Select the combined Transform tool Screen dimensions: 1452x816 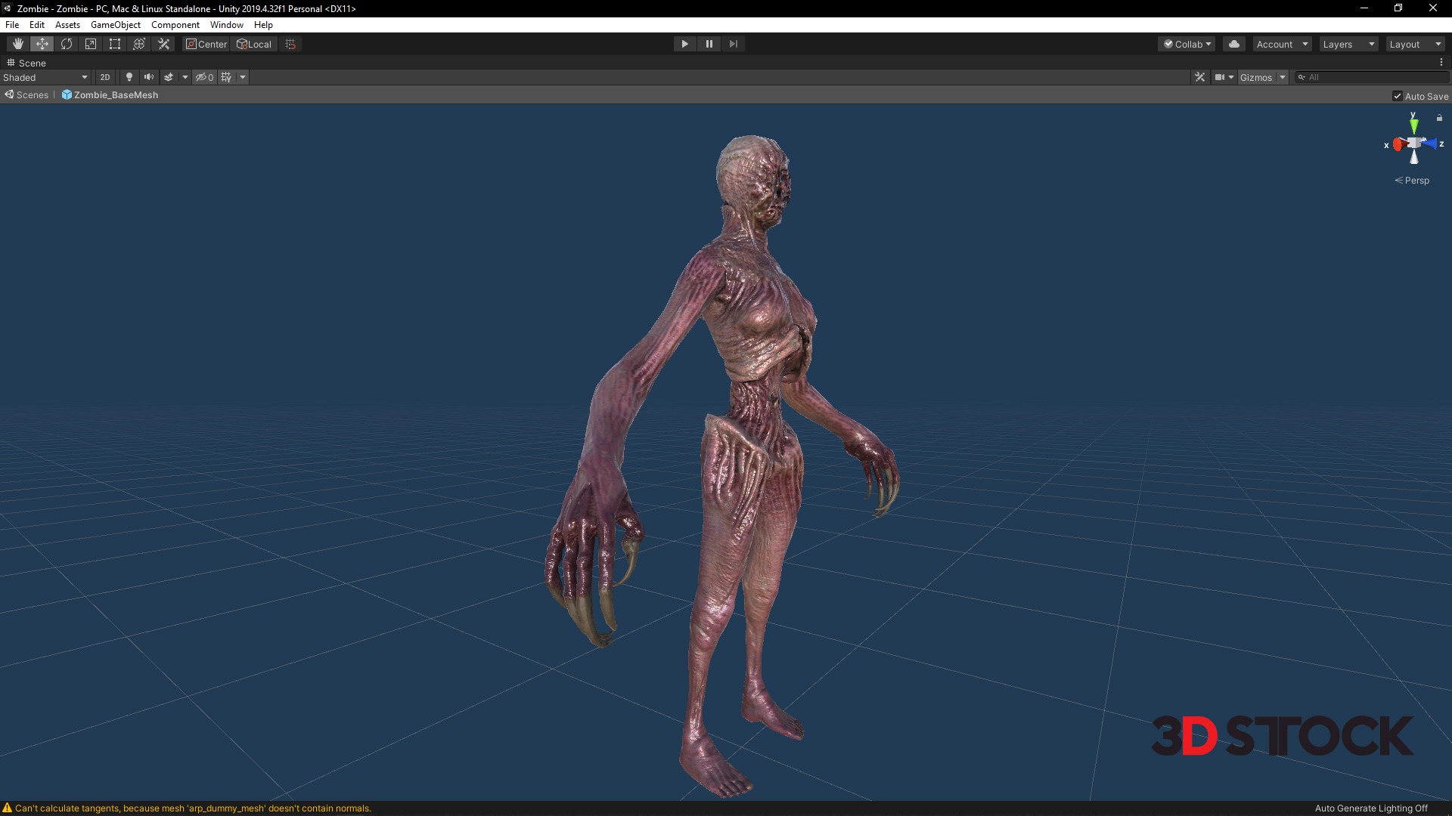139,44
